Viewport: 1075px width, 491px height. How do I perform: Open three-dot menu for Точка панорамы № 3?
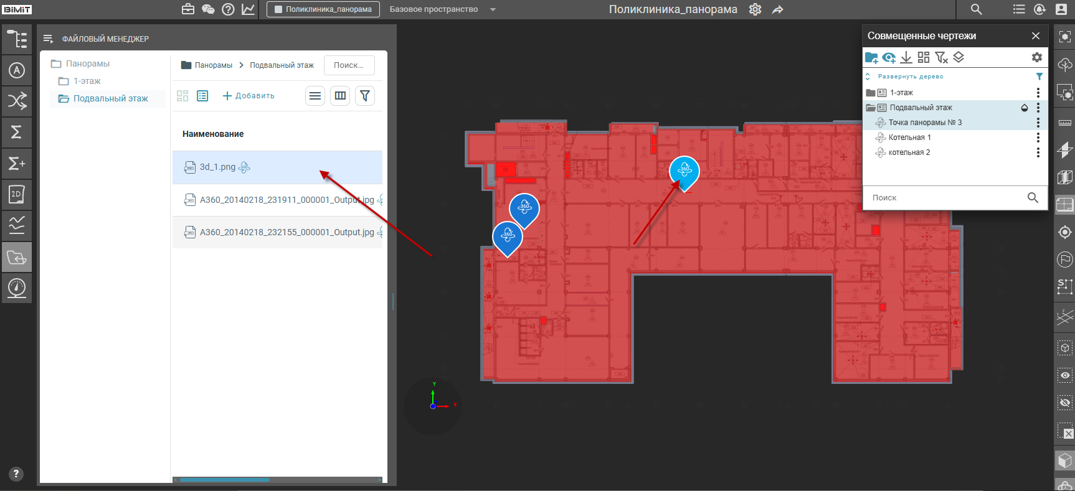1038,123
